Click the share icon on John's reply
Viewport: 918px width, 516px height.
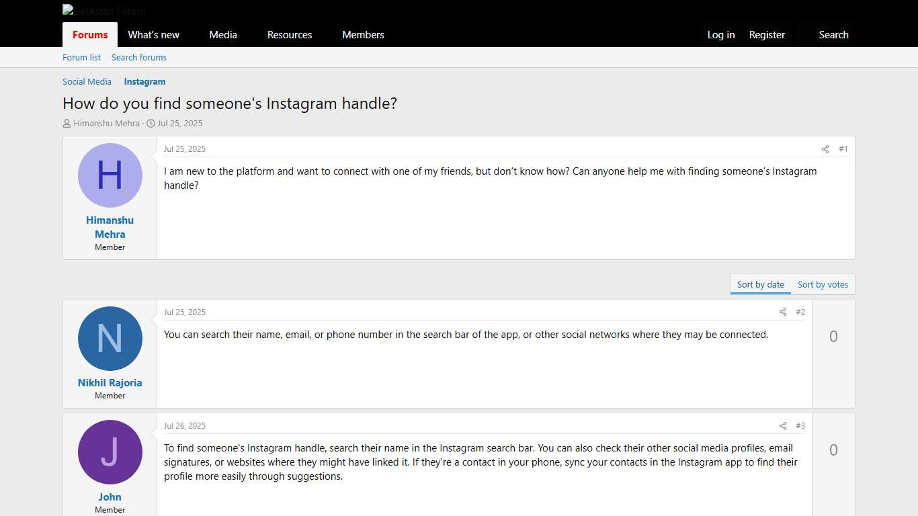point(783,425)
